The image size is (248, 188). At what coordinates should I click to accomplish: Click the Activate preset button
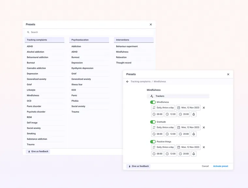pyautogui.click(x=221, y=166)
